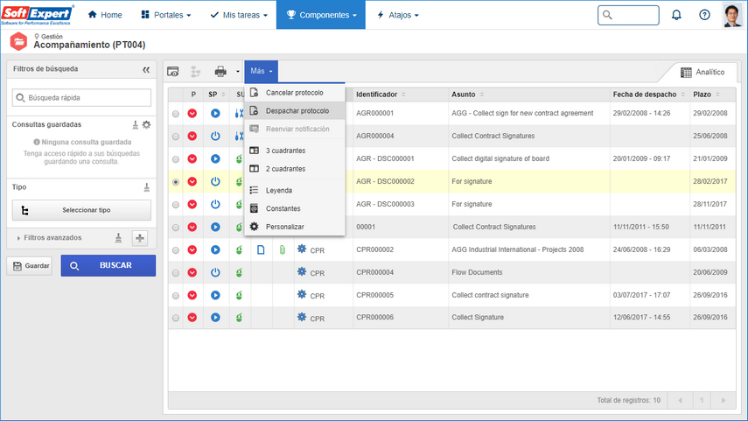Click the Guardar button
748x421 pixels.
point(30,266)
